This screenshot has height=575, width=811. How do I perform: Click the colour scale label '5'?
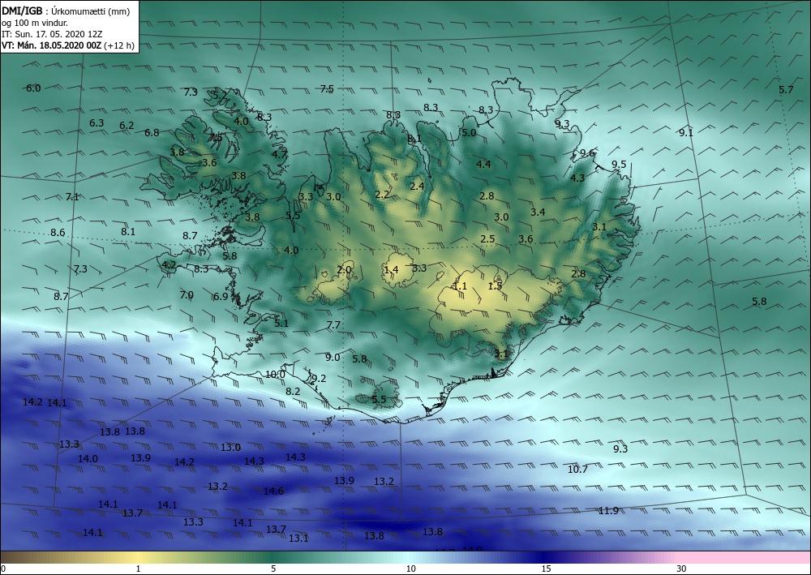point(273,569)
